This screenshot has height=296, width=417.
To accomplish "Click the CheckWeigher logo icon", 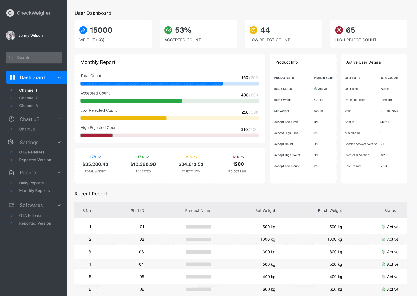I will [10, 13].
